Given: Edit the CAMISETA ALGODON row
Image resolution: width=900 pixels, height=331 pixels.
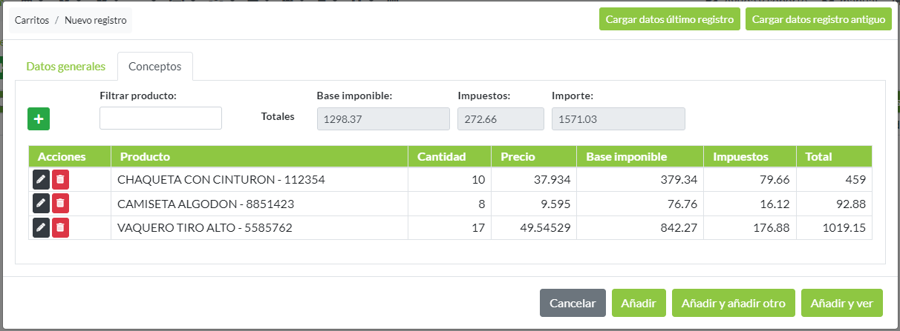Looking at the screenshot, I should [41, 204].
